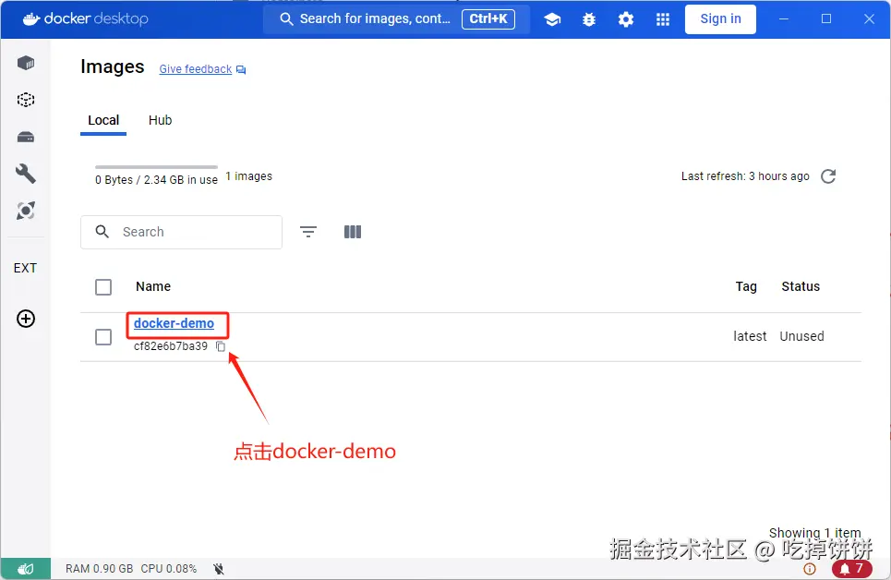Click the 1 images count text
Image resolution: width=891 pixels, height=580 pixels.
click(x=249, y=176)
